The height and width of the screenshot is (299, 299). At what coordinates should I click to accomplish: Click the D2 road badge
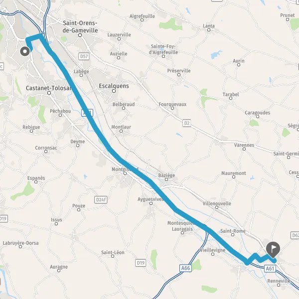click(x=187, y=123)
